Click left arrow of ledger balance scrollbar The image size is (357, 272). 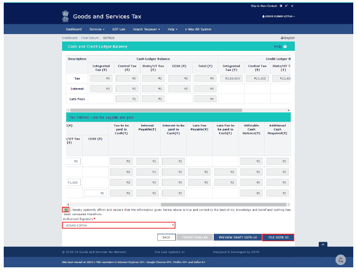click(68, 110)
